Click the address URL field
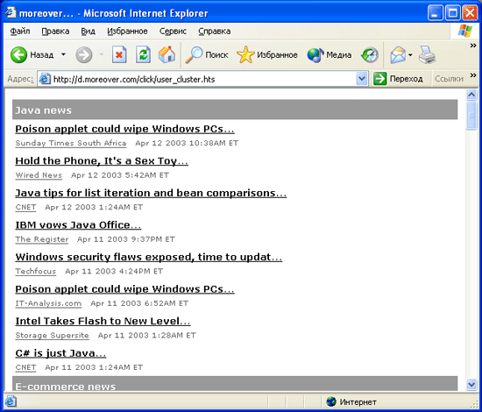 tap(203, 79)
